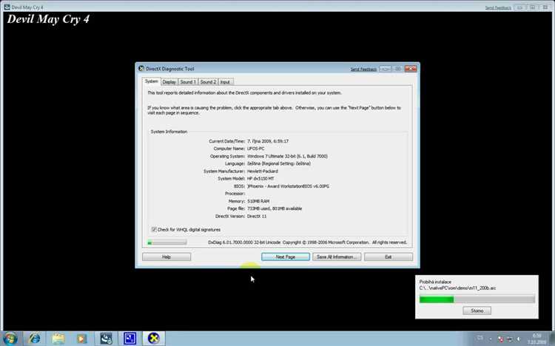The height and width of the screenshot is (346, 555).
Task: Maximize the Devil May Cry 4 window
Action: [x=532, y=7]
